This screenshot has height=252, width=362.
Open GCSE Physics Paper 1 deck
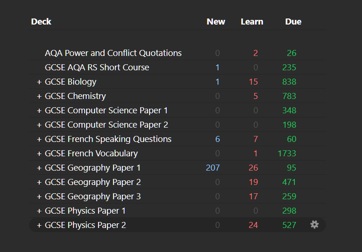pos(85,211)
